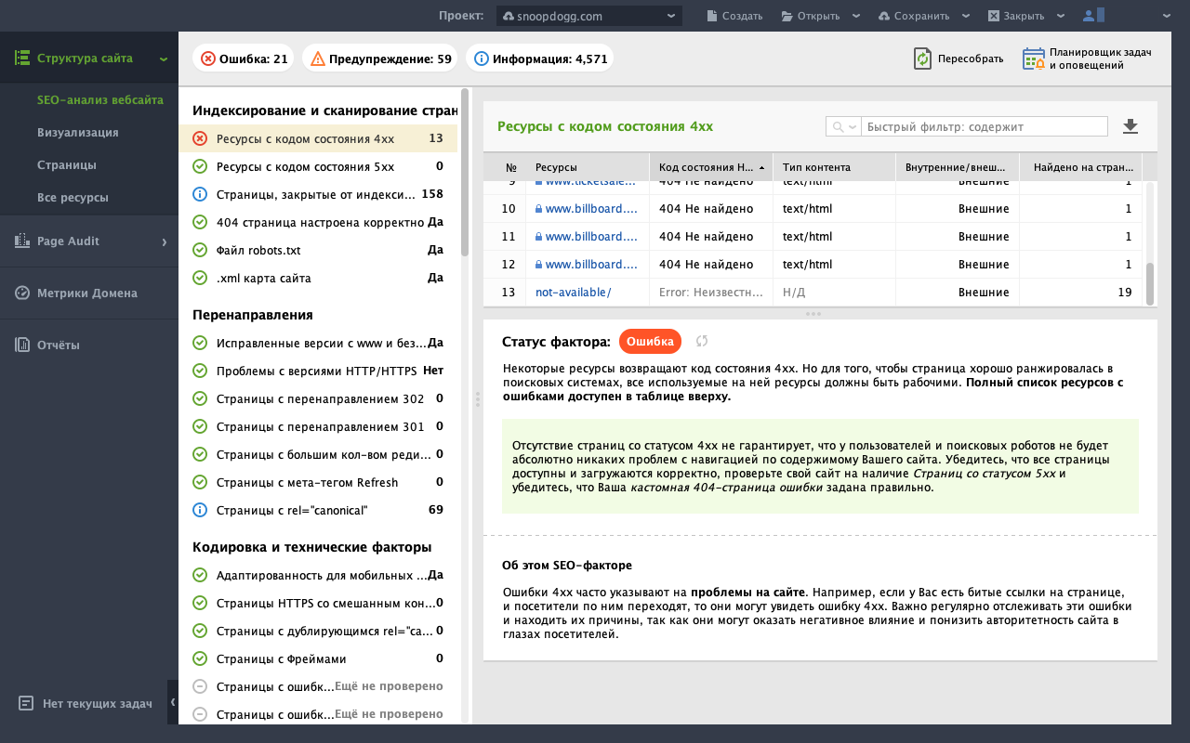Open Планировщик задач и оповещений
Viewport: 1190px width, 743px height.
(1087, 59)
